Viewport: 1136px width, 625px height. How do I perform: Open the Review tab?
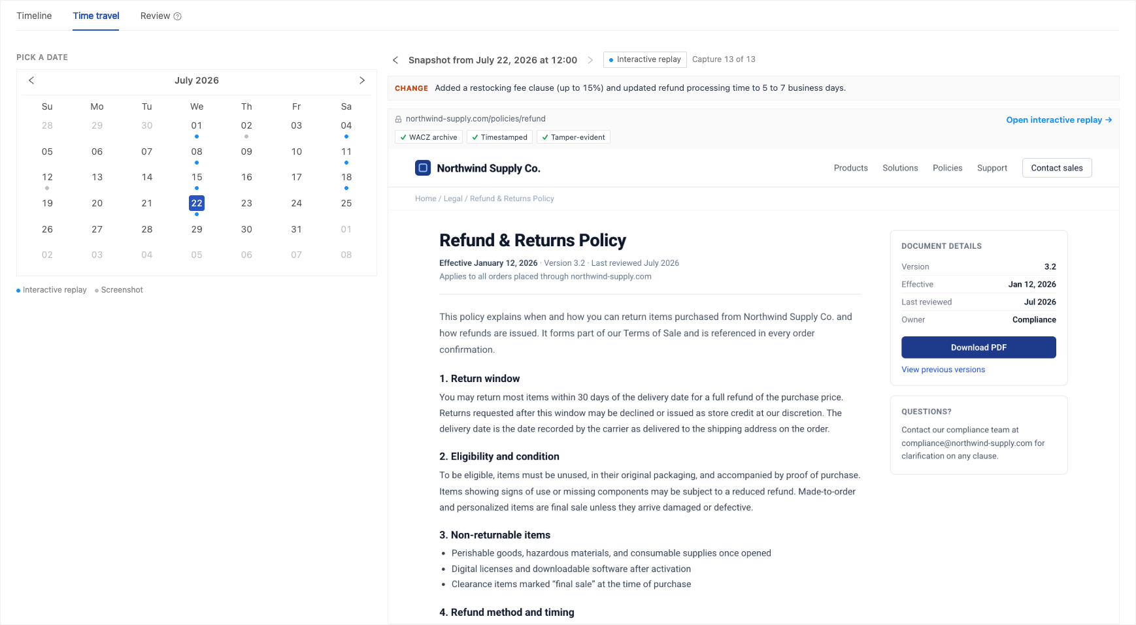pyautogui.click(x=155, y=16)
